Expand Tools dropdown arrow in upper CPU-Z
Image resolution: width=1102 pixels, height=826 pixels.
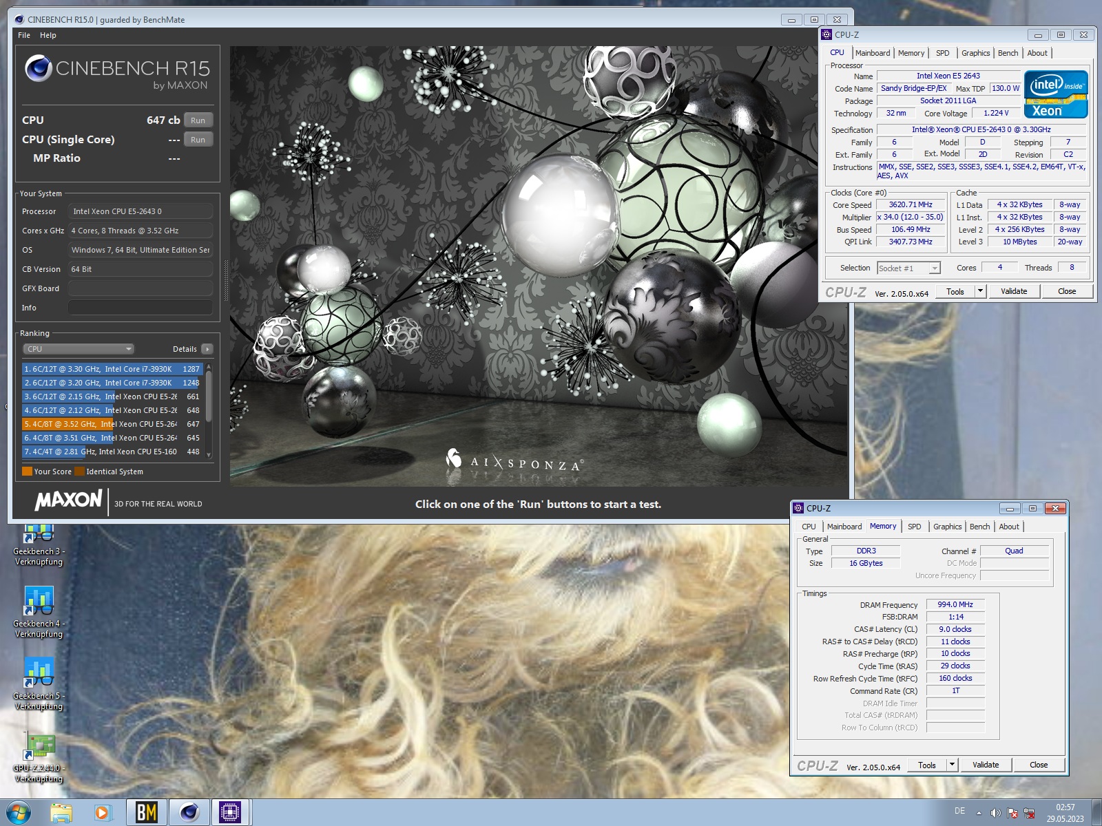pyautogui.click(x=981, y=291)
